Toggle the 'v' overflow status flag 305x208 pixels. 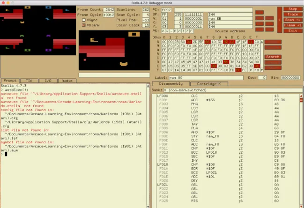167,31
